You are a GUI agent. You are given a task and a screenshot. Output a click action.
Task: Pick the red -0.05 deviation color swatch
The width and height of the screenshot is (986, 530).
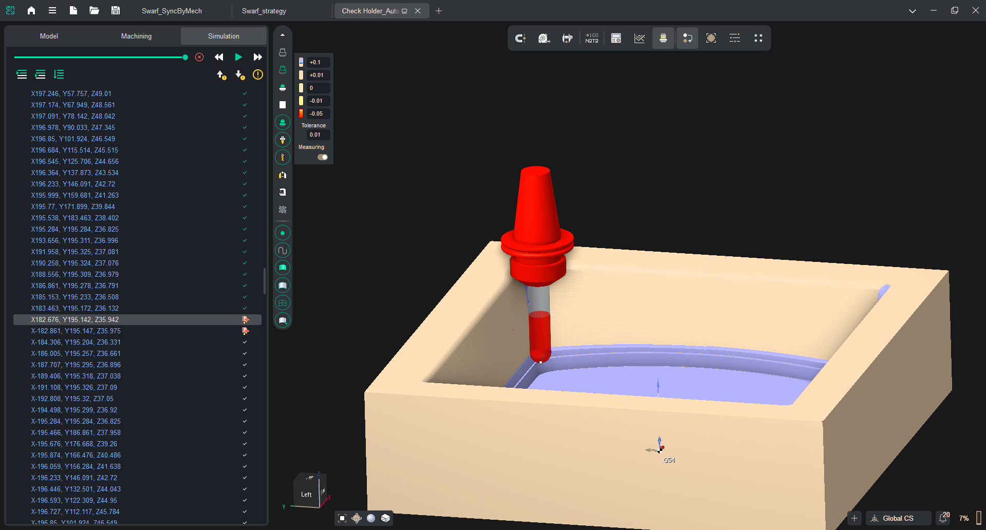click(301, 113)
